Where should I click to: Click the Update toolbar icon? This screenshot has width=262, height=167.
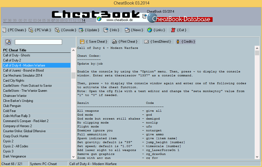click(x=81, y=30)
